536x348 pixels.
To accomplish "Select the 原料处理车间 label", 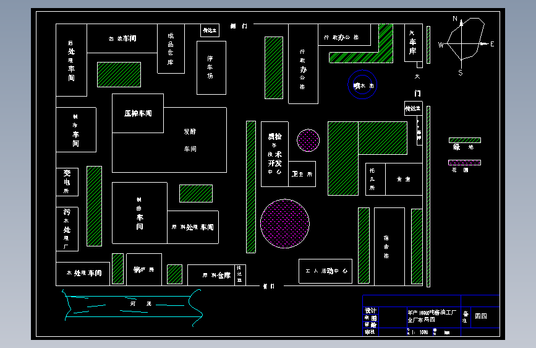I will (192, 227).
